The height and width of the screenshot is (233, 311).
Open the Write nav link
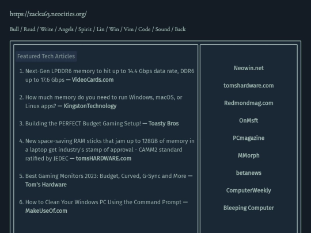coord(47,29)
